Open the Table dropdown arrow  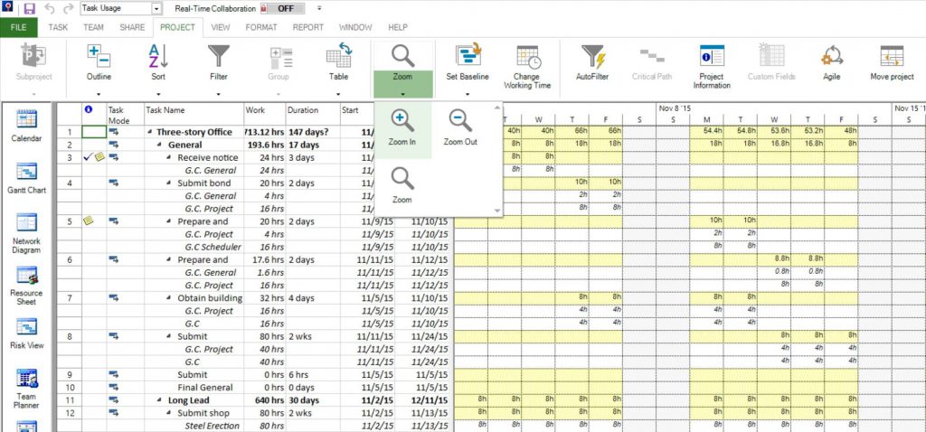[338, 94]
